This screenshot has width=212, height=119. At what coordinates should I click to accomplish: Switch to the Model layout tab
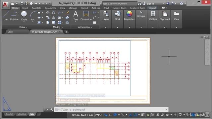click(9, 114)
